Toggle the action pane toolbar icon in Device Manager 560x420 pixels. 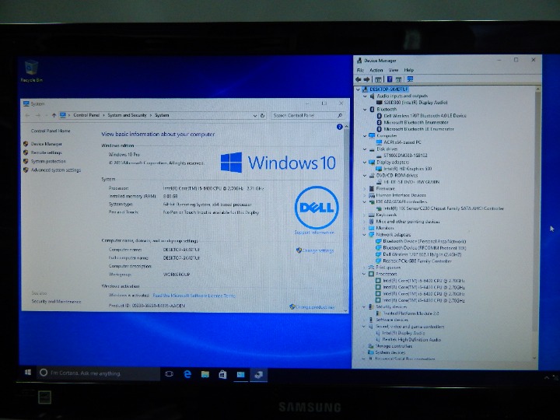398,79
